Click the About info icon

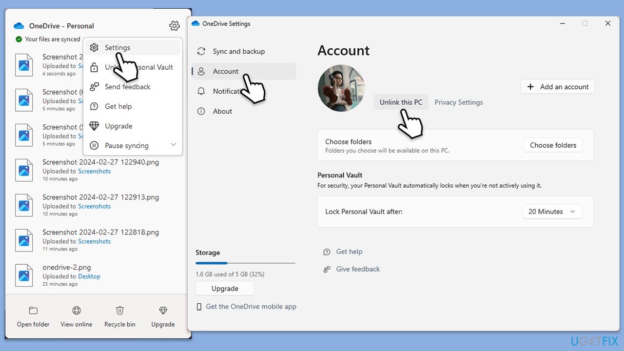coord(201,111)
